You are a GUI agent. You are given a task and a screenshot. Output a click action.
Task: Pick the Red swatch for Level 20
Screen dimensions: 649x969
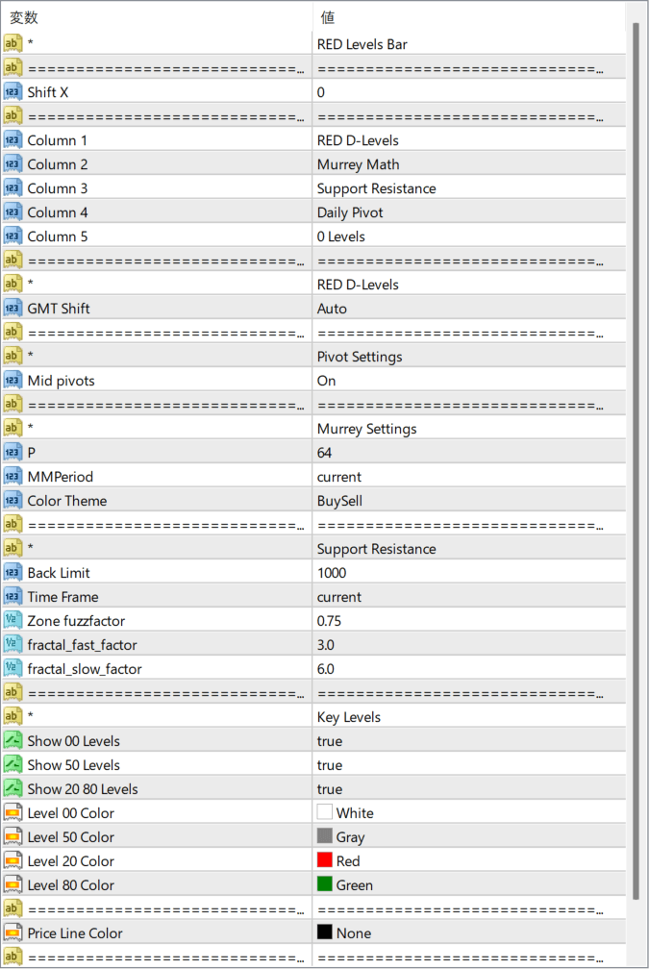click(325, 859)
